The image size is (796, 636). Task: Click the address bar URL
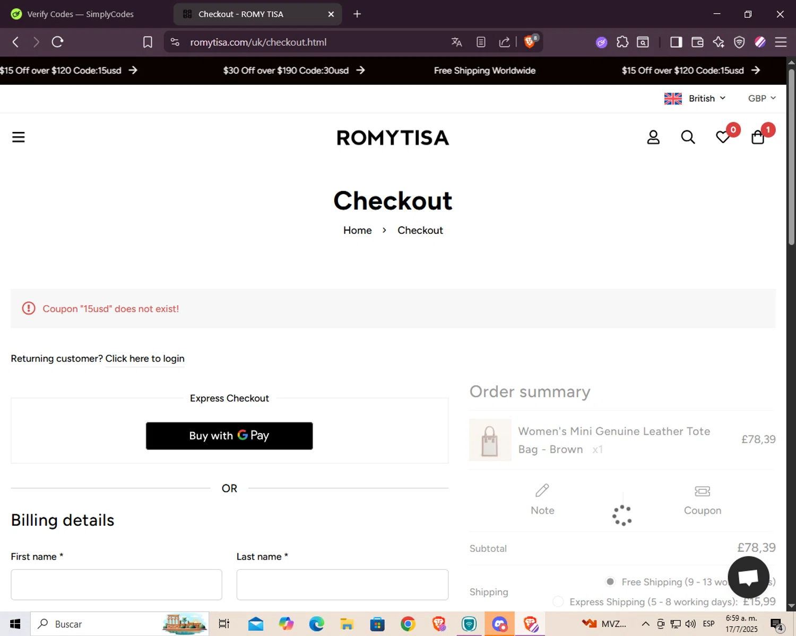(258, 42)
